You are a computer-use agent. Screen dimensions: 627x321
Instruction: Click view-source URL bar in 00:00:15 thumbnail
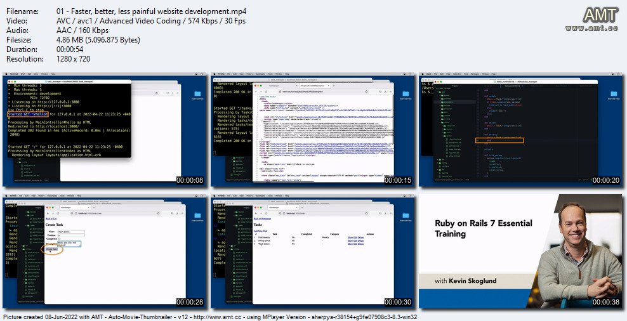pos(324,91)
